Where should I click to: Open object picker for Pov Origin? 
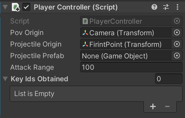177,33
